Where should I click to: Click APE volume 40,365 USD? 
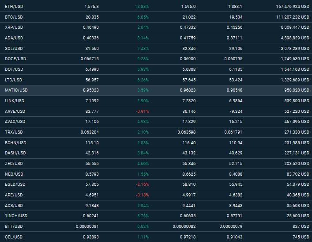click(298, 195)
